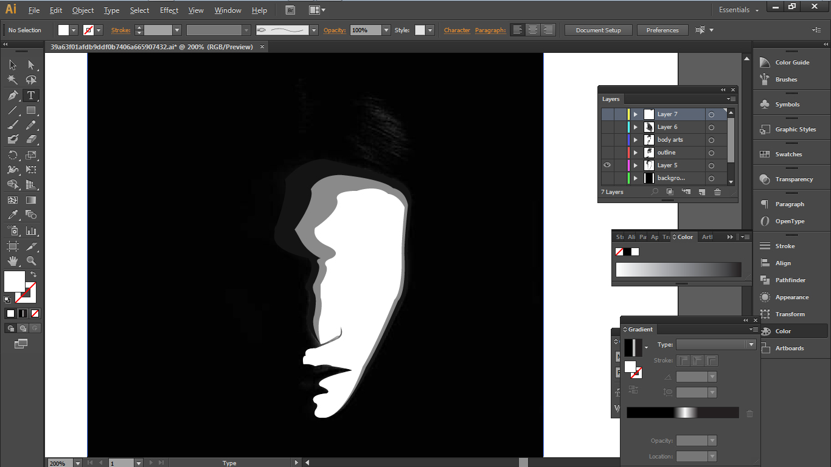Select the Line Segment tool
Screen dimensions: 831x467
[13, 110]
